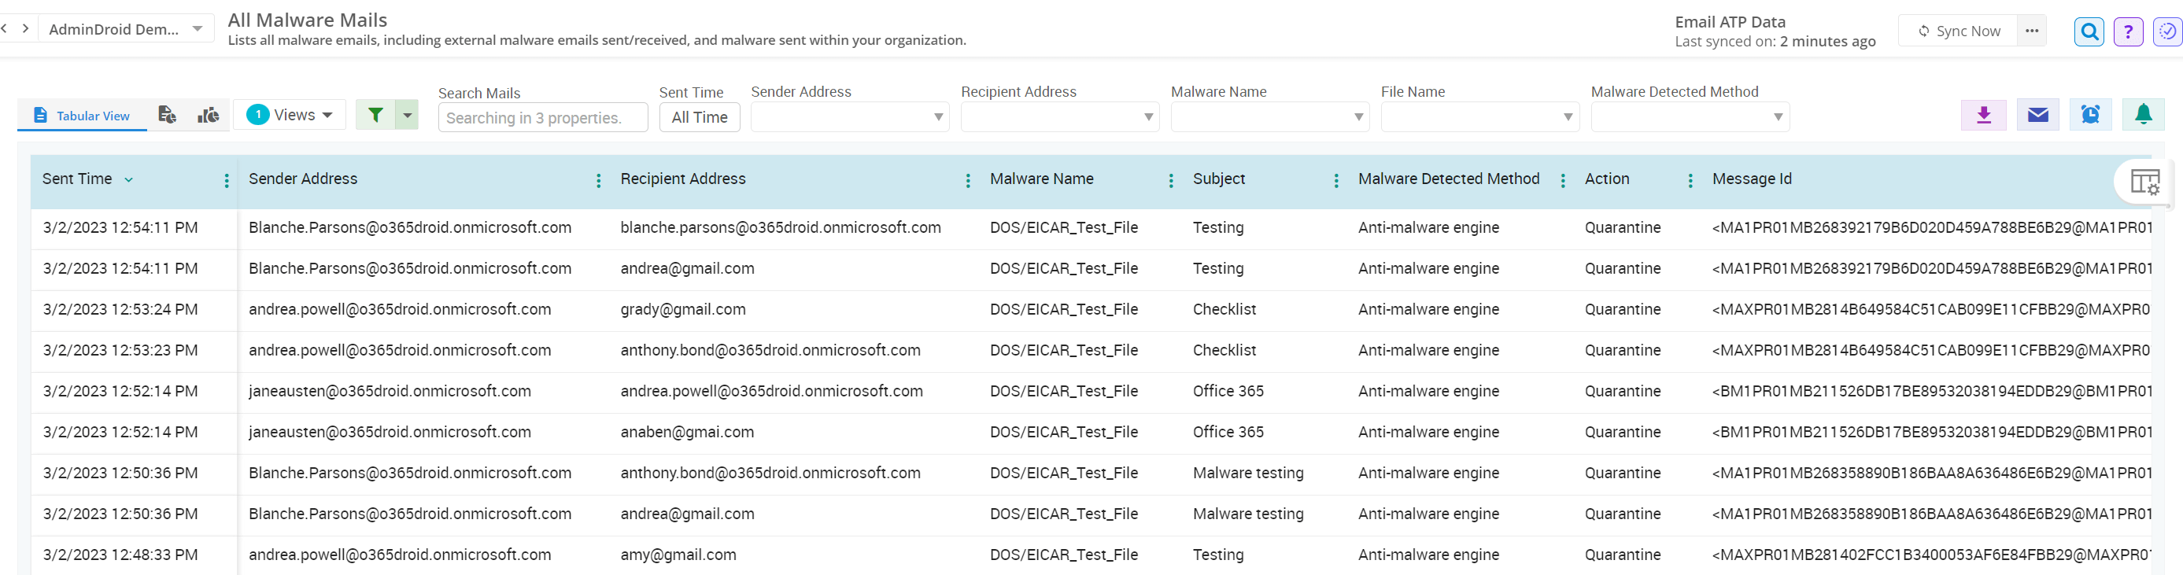Open Sender Address column options menu
The width and height of the screenshot is (2183, 575).
(x=598, y=180)
